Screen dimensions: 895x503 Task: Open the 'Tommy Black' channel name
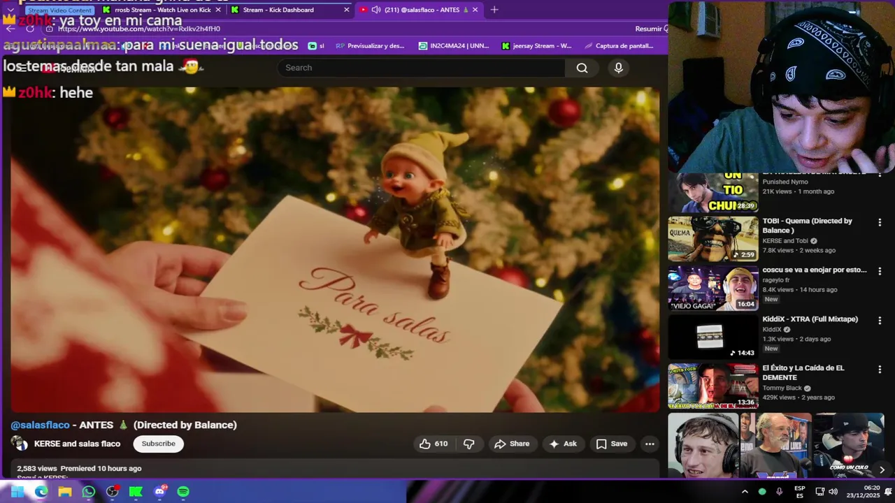coord(782,388)
